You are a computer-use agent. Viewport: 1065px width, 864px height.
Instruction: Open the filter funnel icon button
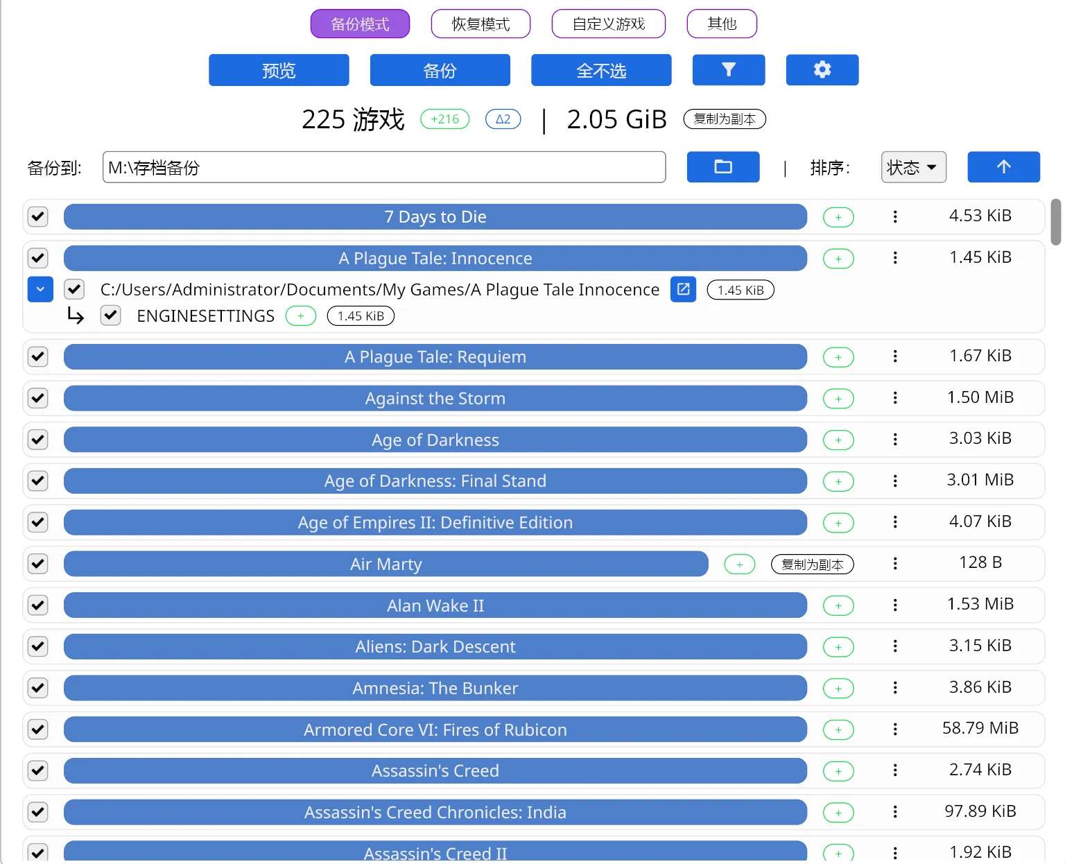tap(728, 70)
